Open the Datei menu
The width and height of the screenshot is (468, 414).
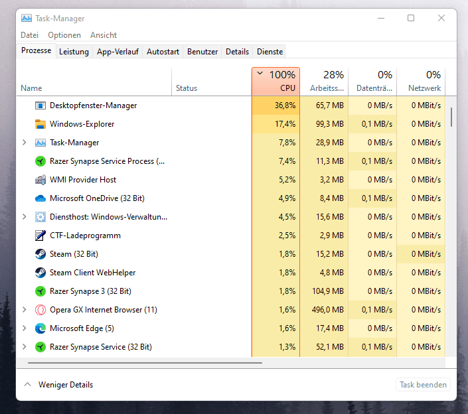click(x=30, y=35)
